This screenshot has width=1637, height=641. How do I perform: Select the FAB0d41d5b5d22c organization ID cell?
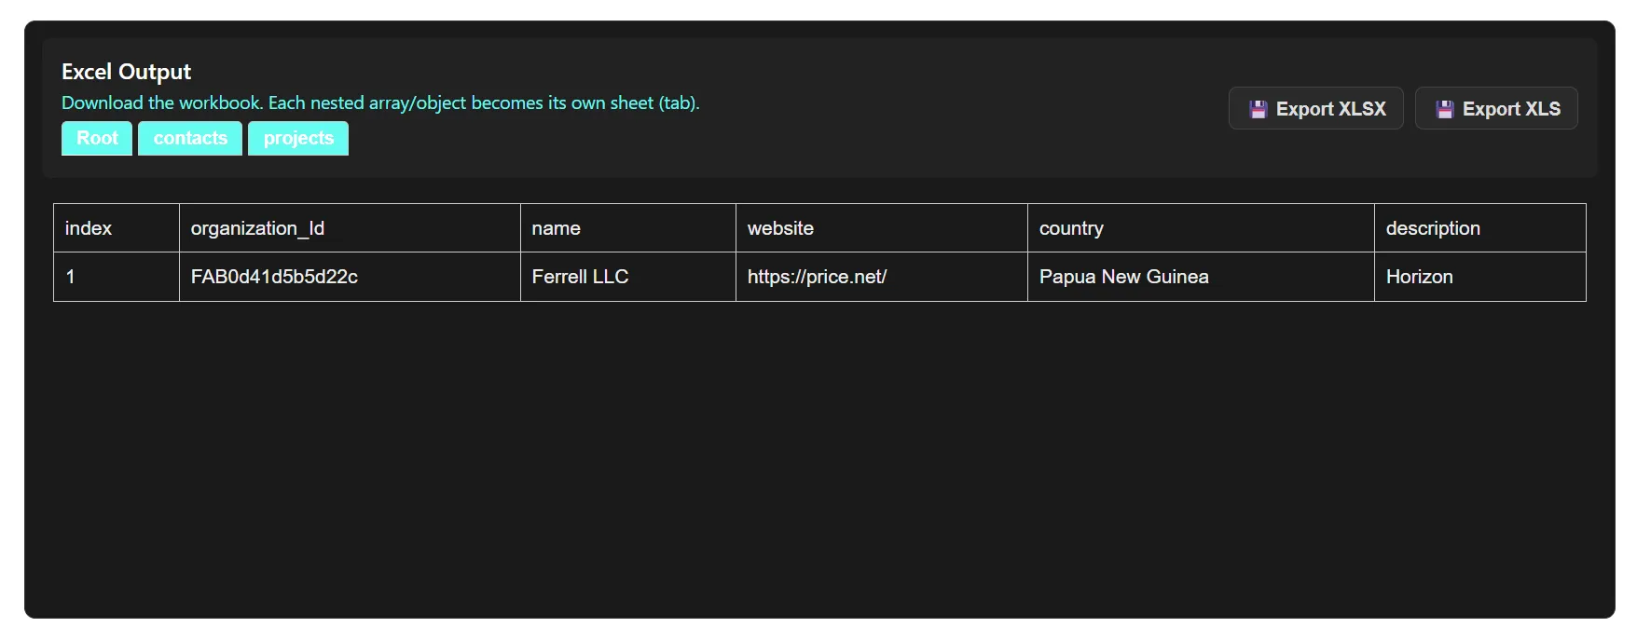click(x=276, y=277)
